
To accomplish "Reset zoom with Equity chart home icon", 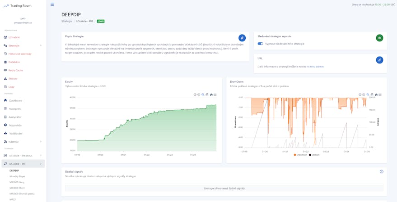I will pyautogui.click(x=211, y=95).
